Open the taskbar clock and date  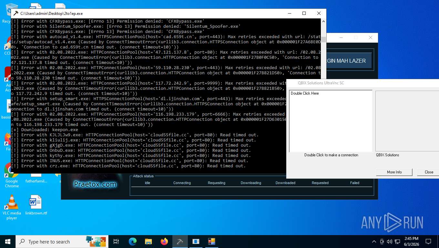411,242
